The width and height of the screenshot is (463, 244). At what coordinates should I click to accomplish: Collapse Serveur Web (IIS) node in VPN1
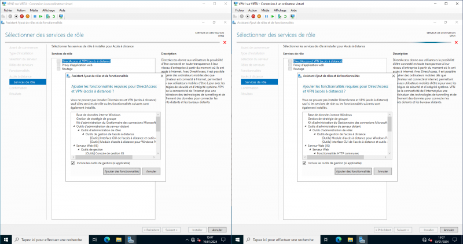pyautogui.click(x=306, y=146)
